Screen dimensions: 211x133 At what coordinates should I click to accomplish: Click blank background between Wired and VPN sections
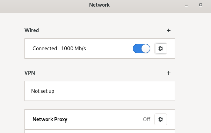click(x=100, y=64)
